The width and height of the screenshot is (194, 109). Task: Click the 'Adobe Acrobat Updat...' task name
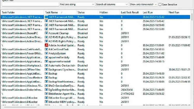click(62, 45)
